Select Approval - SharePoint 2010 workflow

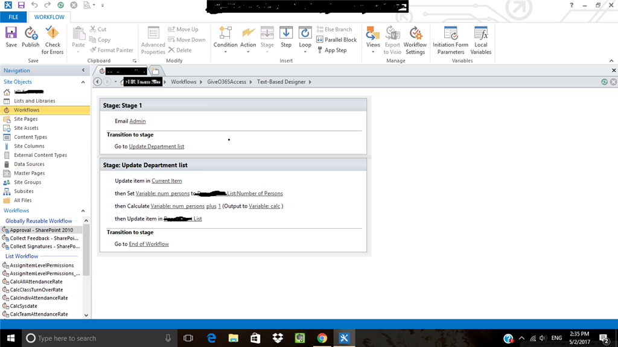coord(42,230)
